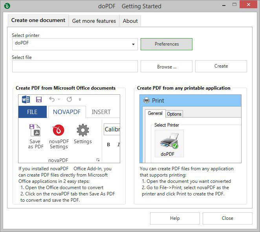Open the Select printer dropdown
Screen dimensions: 260x232
click(133, 44)
